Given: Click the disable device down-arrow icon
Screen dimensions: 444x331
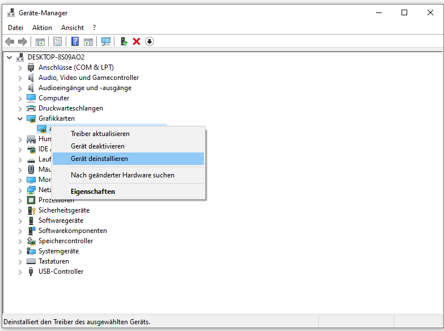Looking at the screenshot, I should (x=150, y=42).
